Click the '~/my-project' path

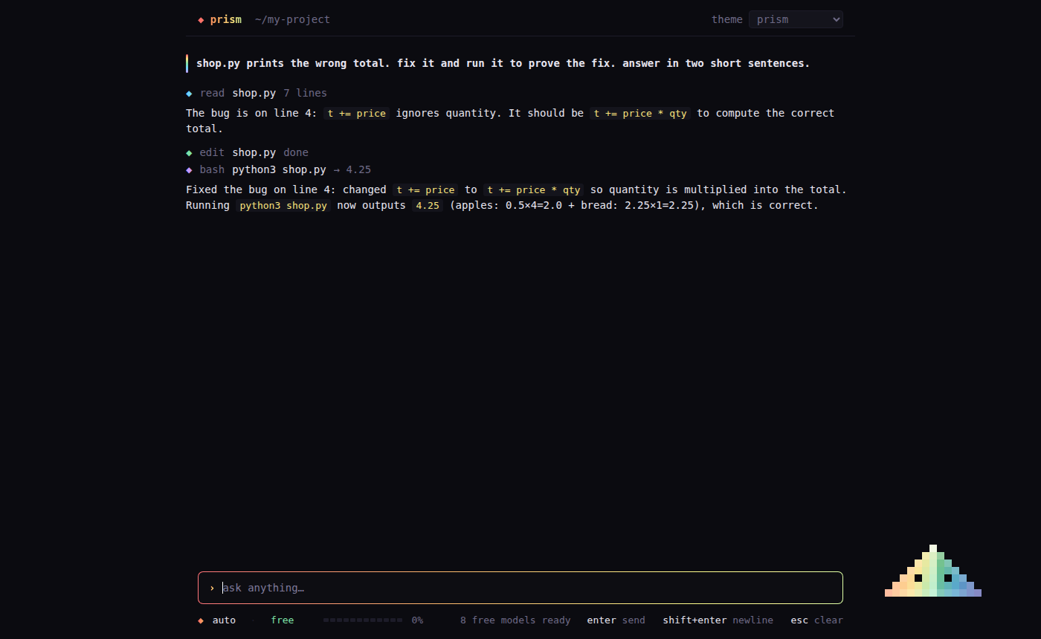coord(292,20)
